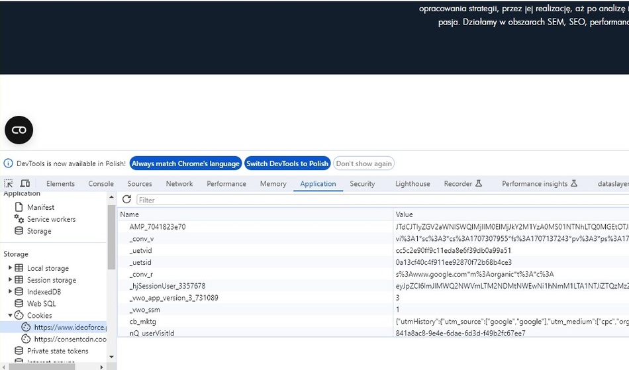The image size is (629, 370).
Task: Click the round cookie consent floating button
Action: (19, 130)
